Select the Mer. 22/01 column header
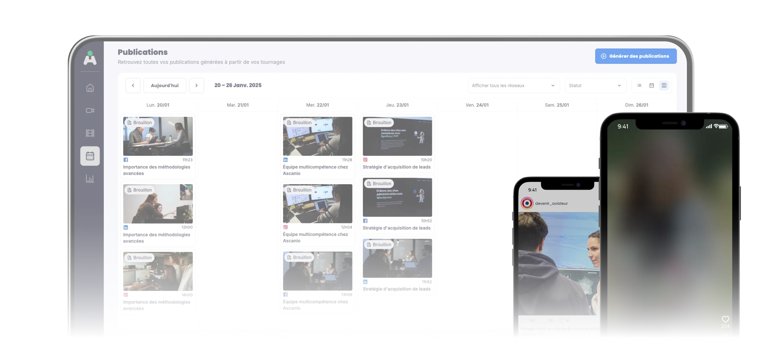This screenshot has width=764, height=338. pos(317,105)
